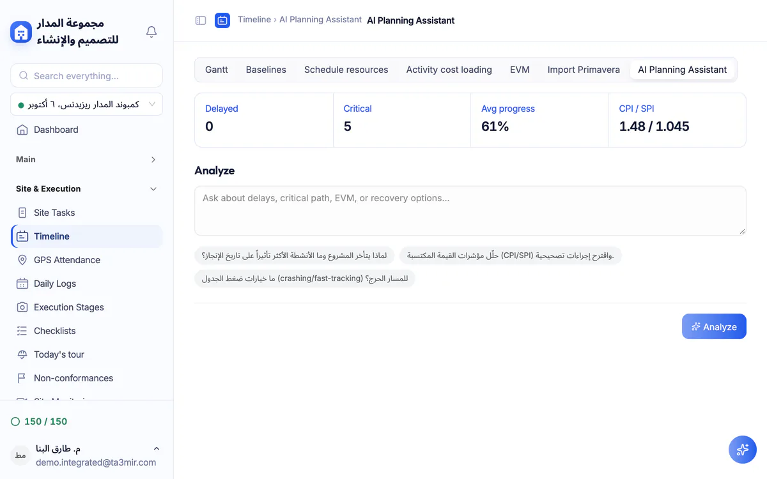The height and width of the screenshot is (479, 767).
Task: Open notifications bell icon
Action: 151,32
